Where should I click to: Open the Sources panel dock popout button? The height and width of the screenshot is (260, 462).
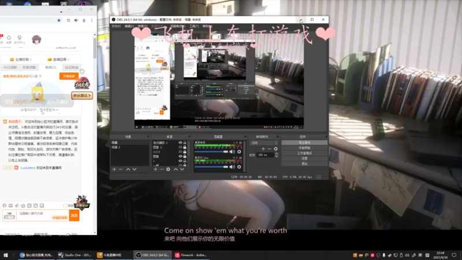[189, 137]
